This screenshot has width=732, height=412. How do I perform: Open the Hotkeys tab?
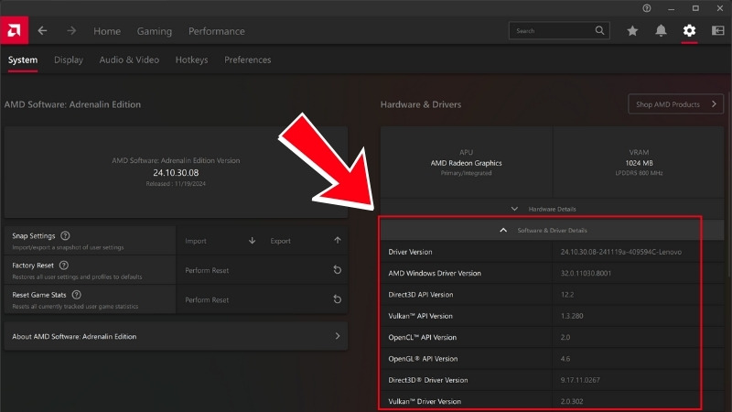(x=191, y=60)
